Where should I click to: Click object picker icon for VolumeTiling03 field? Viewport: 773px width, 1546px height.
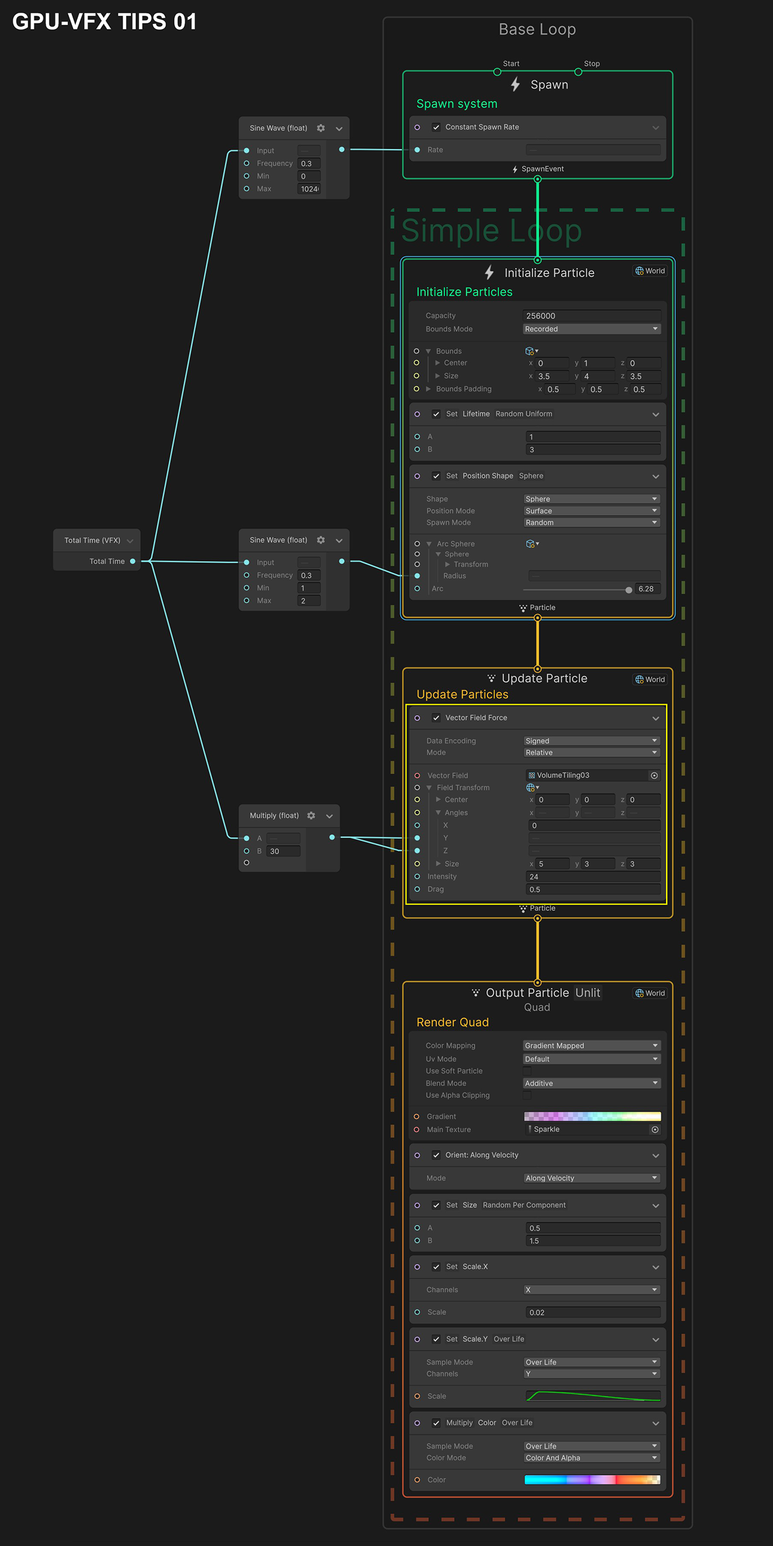click(x=654, y=775)
